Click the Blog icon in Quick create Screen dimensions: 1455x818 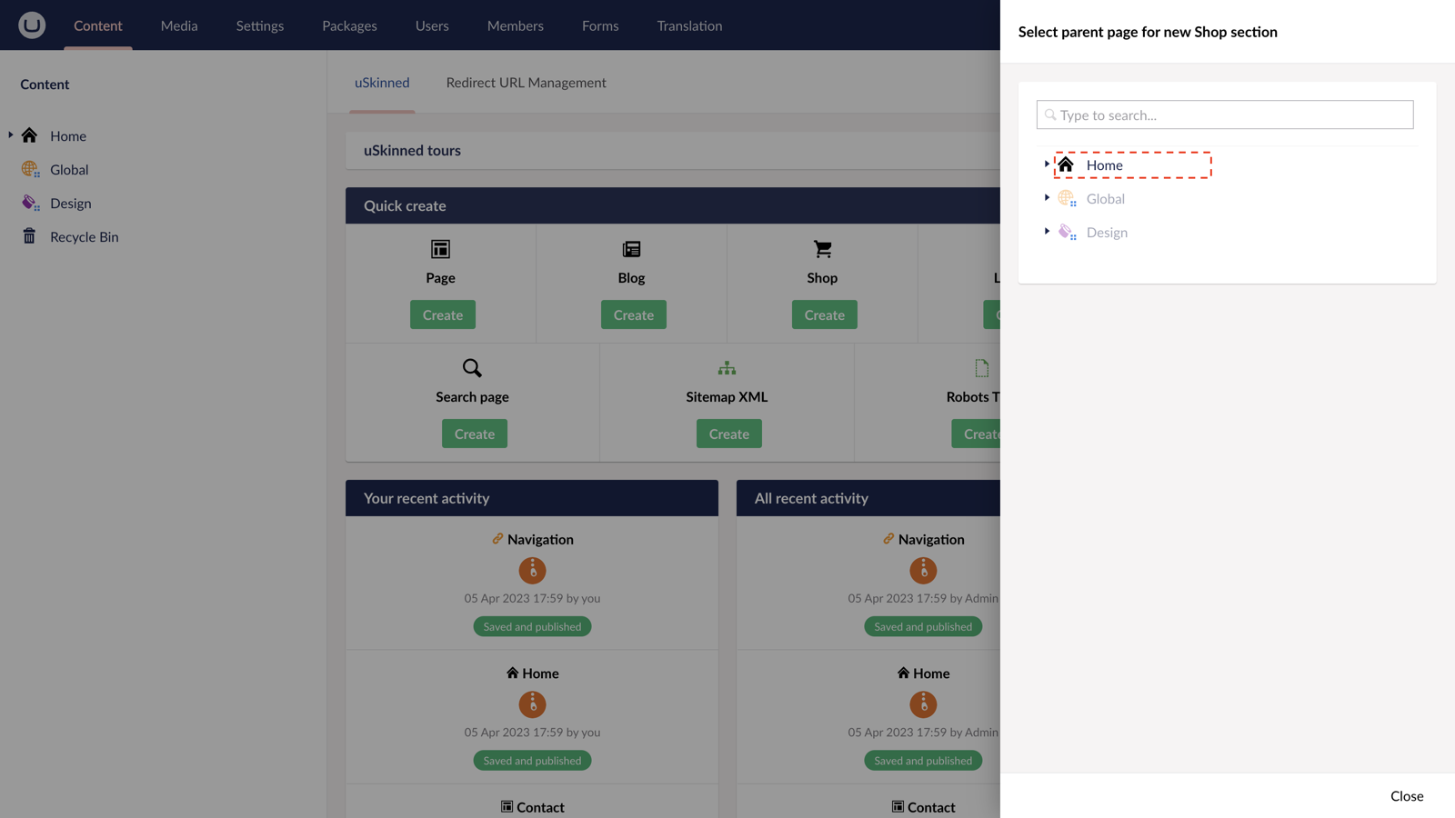[630, 248]
